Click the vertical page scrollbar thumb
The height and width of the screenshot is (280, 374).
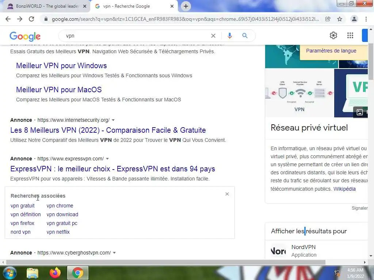(x=371, y=61)
